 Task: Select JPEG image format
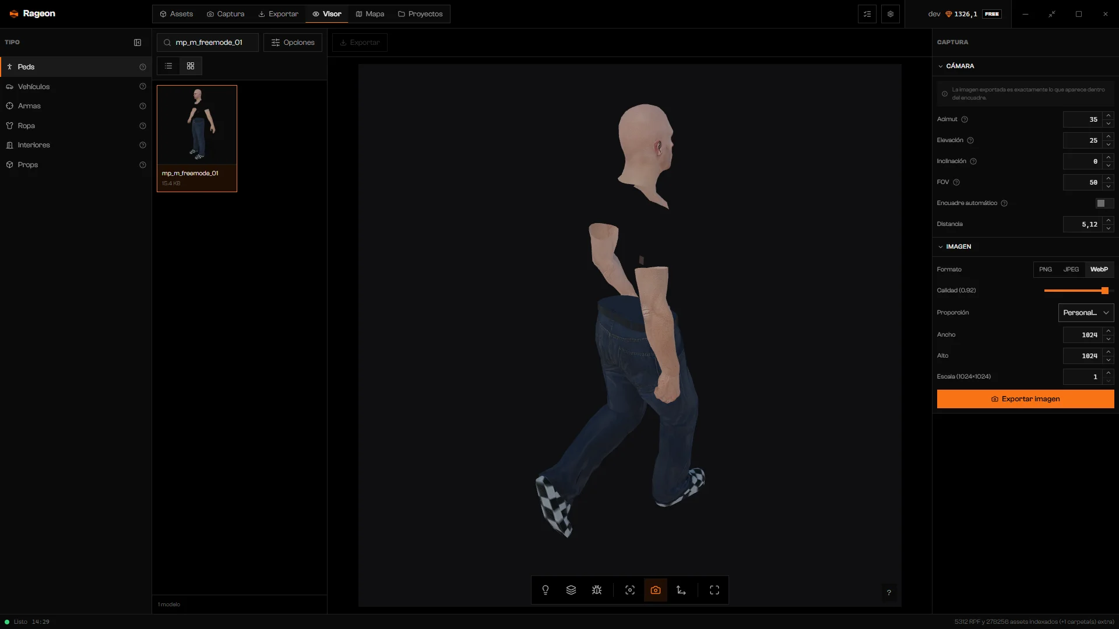[x=1071, y=270]
